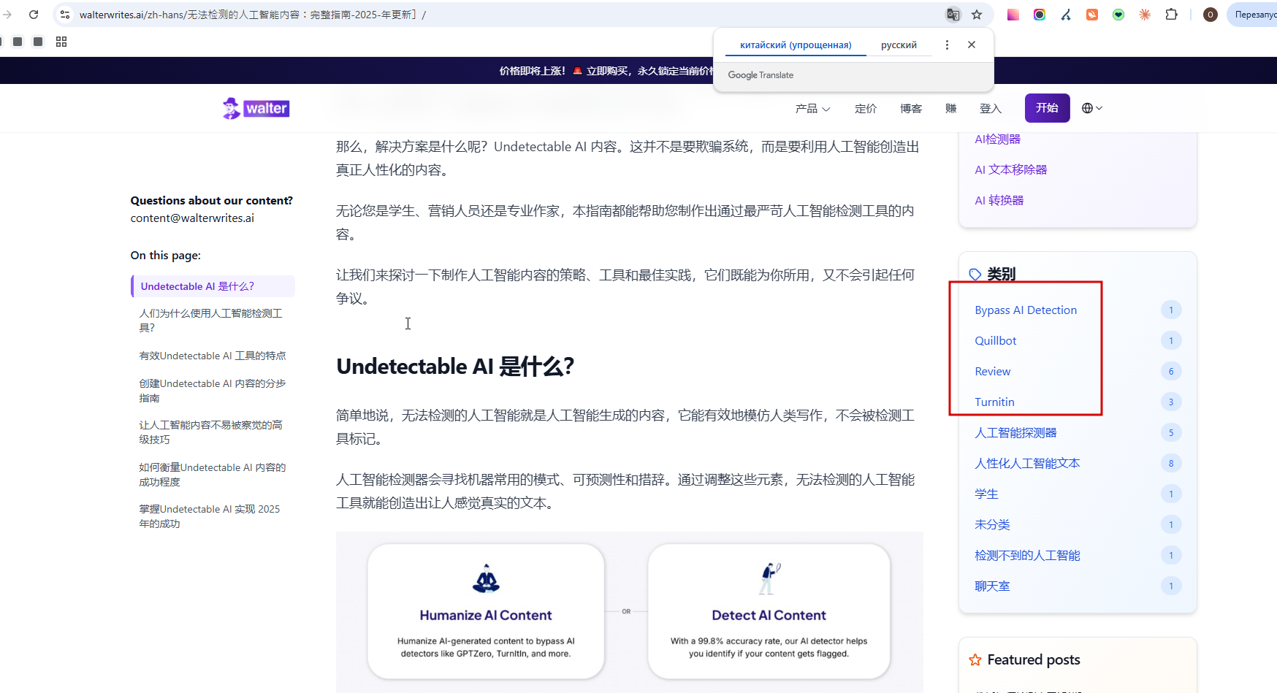Jump to 人们为什么使用人工智能检测工具 section
Viewport: 1277px width, 693px height.
tap(212, 321)
